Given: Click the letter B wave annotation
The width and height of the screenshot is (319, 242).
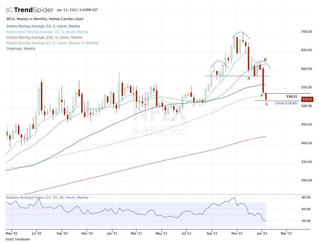Looking at the screenshot, I should (x=265, y=60).
